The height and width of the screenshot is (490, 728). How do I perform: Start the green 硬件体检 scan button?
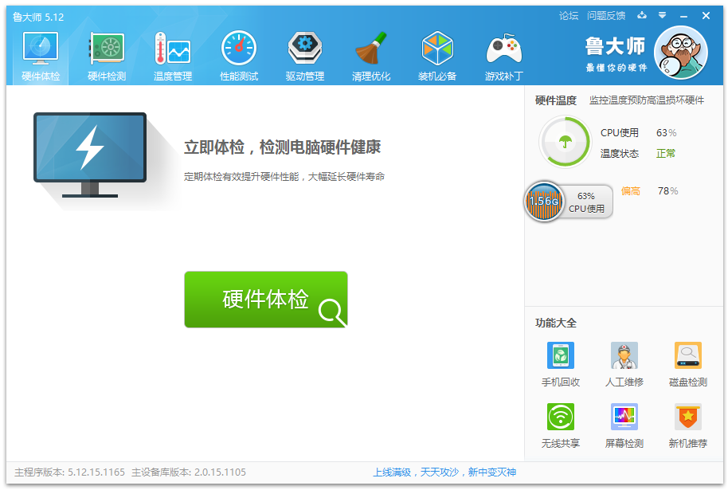265,300
